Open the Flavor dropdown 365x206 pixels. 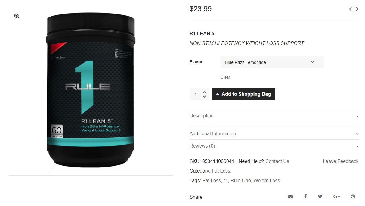pyautogui.click(x=272, y=62)
